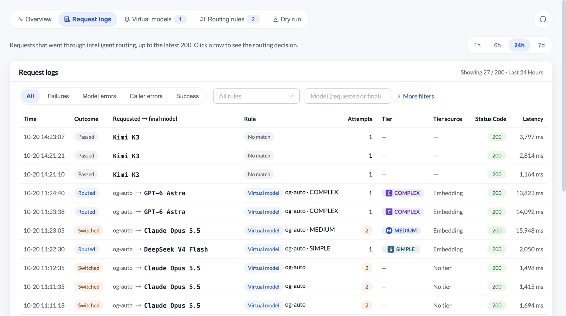Click the Passed badge at 14:21:10

point(86,174)
